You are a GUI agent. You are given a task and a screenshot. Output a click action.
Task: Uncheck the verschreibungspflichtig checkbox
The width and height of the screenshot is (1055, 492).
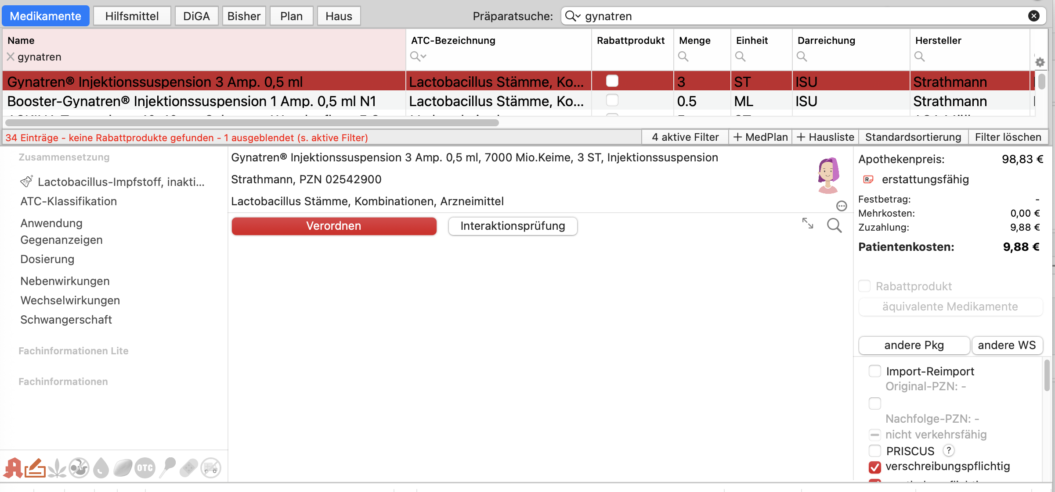(874, 467)
